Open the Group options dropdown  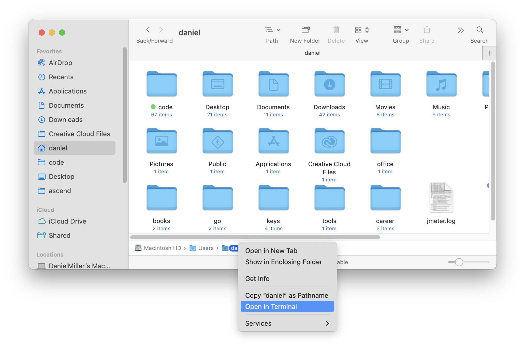(401, 30)
